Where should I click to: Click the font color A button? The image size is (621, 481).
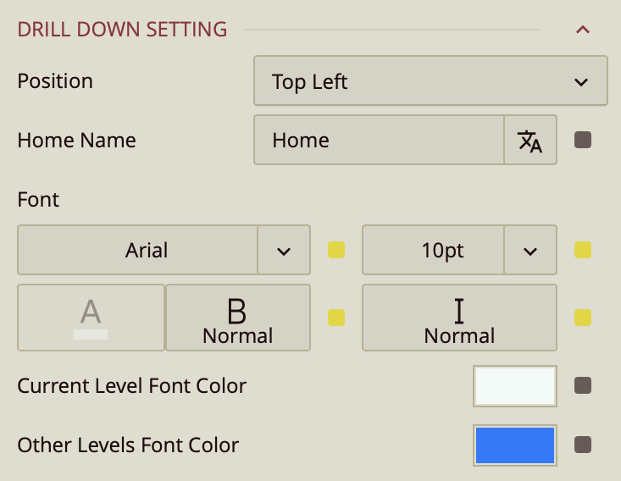click(91, 318)
